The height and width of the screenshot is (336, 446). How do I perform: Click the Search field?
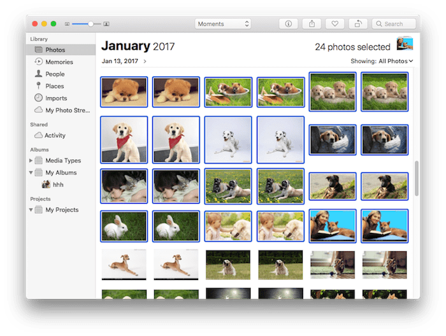pos(394,24)
